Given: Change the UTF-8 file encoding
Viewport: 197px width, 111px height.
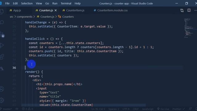Looking at the screenshot, I should coord(126,109).
